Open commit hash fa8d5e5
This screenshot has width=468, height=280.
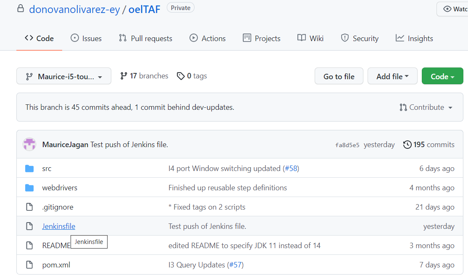click(347, 145)
